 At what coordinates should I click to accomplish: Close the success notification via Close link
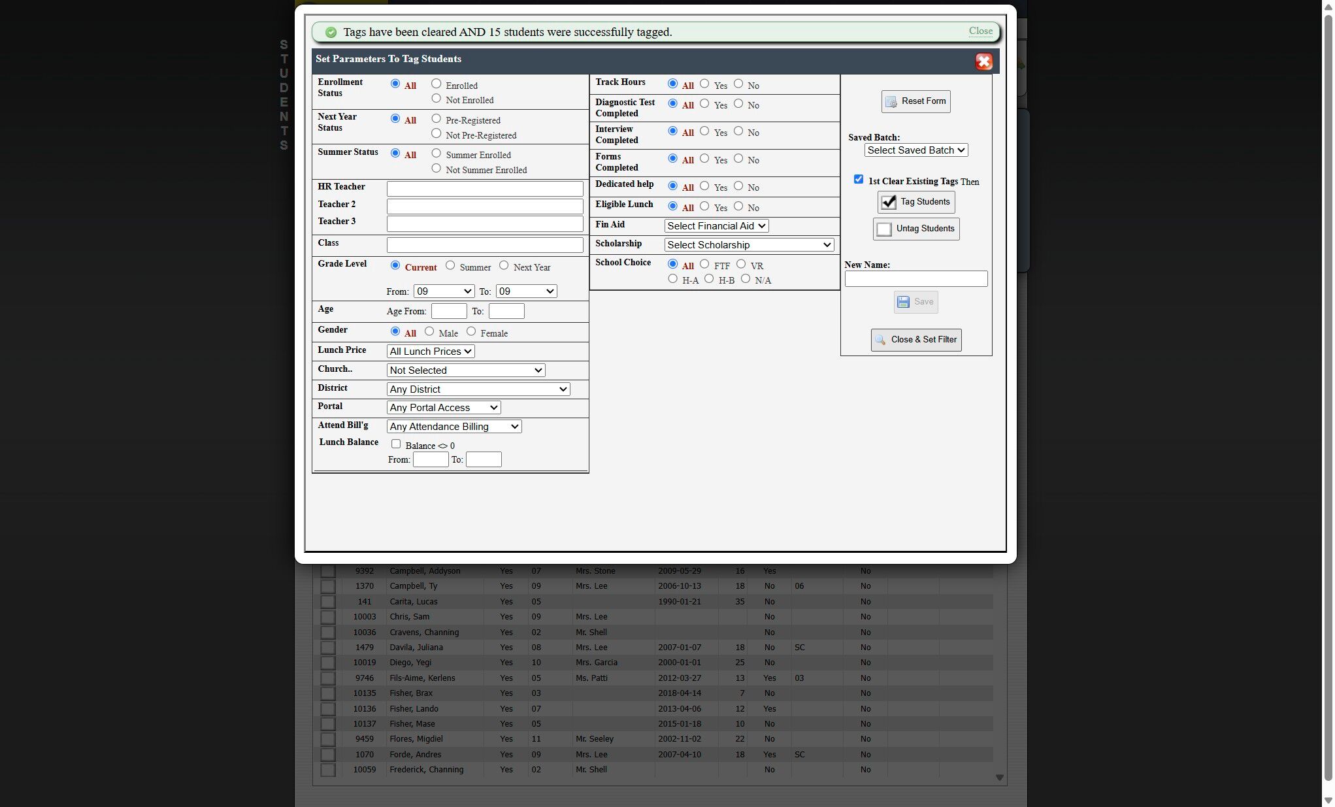click(x=980, y=31)
